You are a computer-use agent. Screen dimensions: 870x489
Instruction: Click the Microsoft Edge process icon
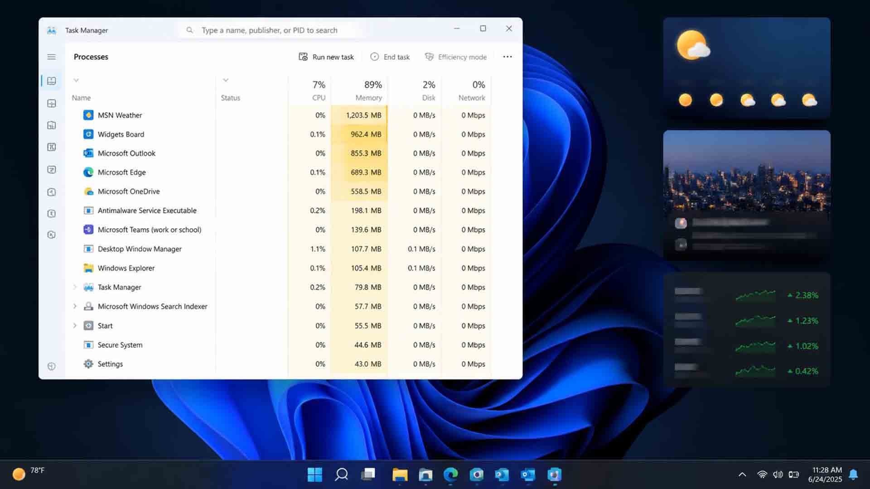point(88,172)
